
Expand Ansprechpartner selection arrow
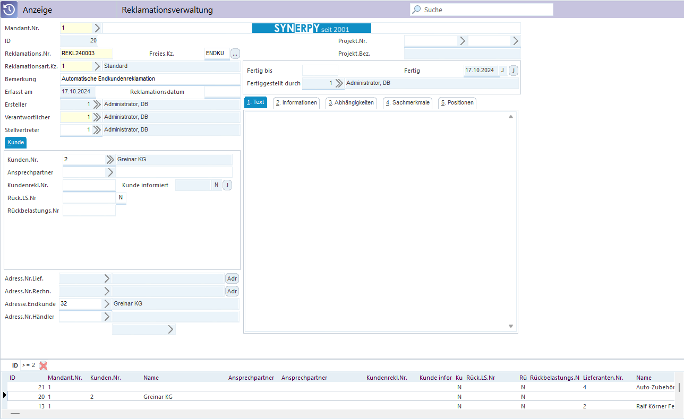[110, 172]
